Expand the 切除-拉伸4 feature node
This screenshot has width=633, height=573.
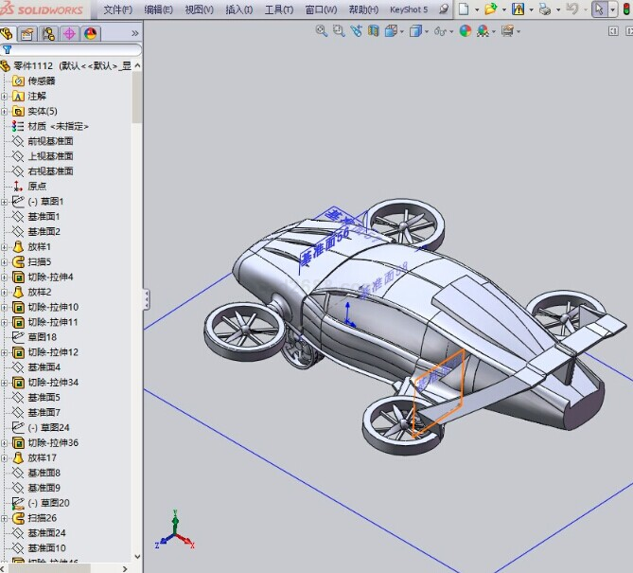[5, 278]
